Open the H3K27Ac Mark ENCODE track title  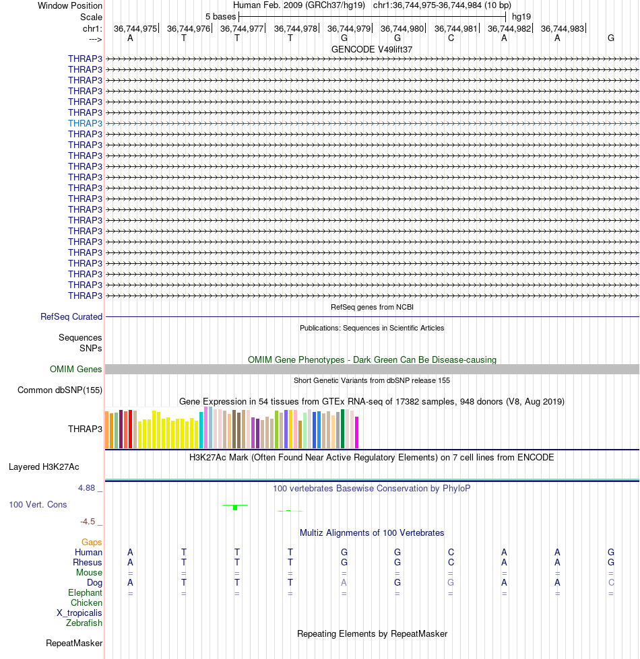point(372,457)
